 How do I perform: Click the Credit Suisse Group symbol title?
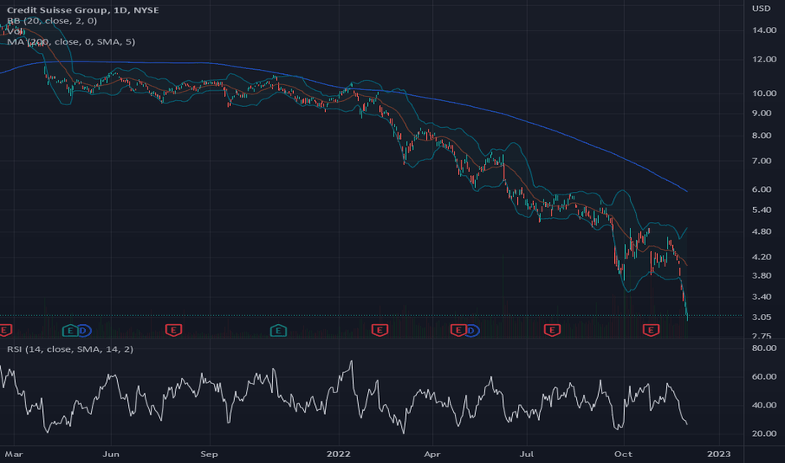[x=83, y=10]
